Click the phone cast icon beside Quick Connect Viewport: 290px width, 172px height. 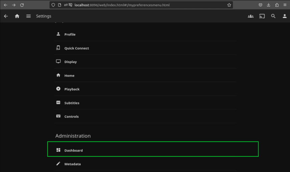coord(58,48)
